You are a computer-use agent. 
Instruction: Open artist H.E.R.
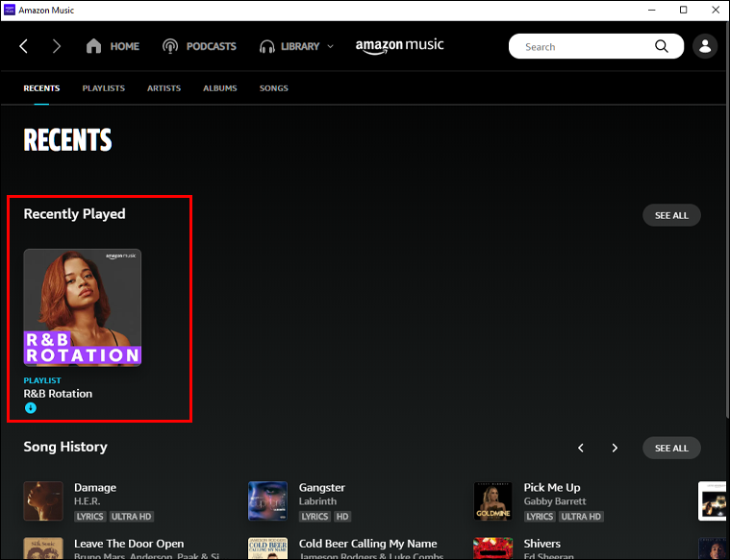(88, 501)
